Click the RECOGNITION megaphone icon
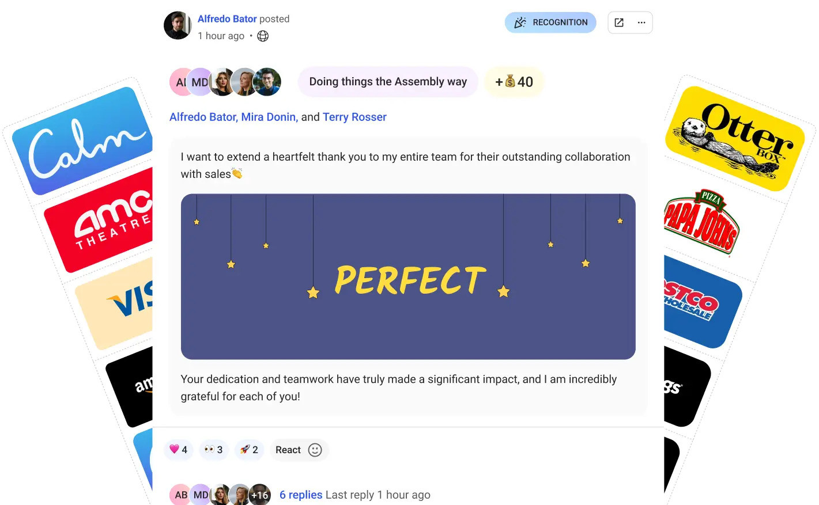 point(519,22)
